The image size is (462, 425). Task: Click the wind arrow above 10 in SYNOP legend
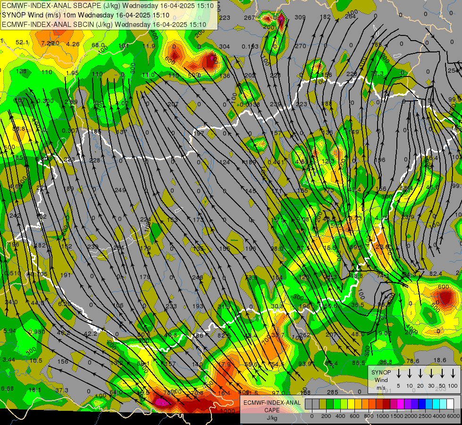click(409, 374)
